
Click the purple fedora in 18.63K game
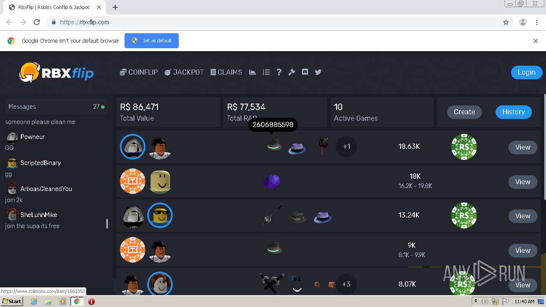tap(297, 148)
